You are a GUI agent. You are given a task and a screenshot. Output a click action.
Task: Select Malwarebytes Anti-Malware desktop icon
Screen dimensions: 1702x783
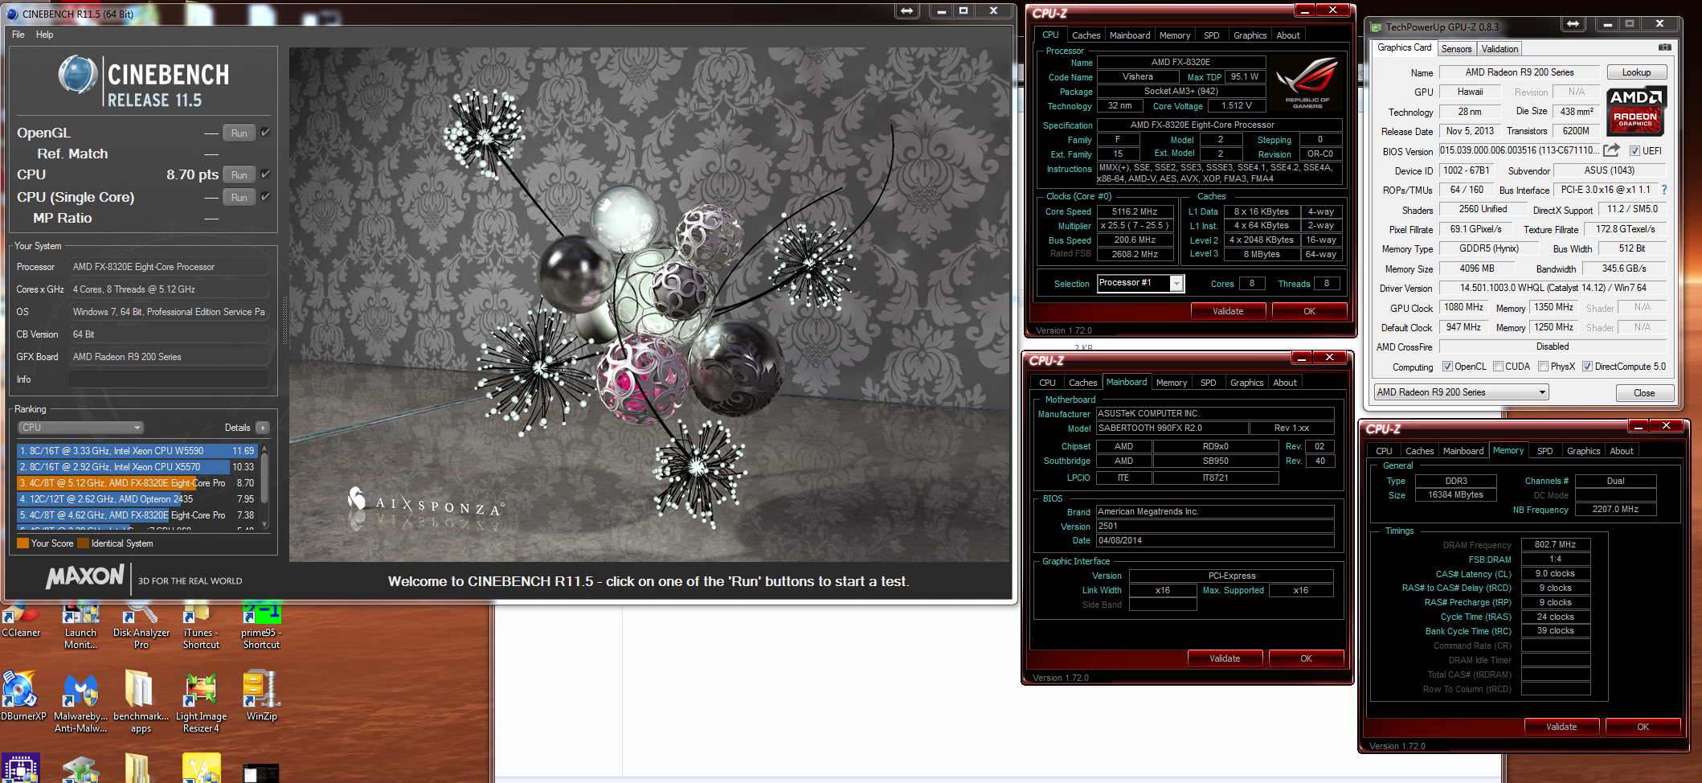(x=80, y=703)
